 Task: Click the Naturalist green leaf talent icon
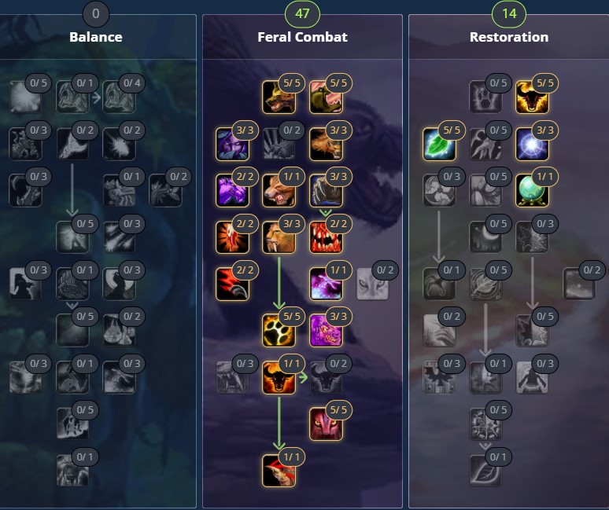439,144
